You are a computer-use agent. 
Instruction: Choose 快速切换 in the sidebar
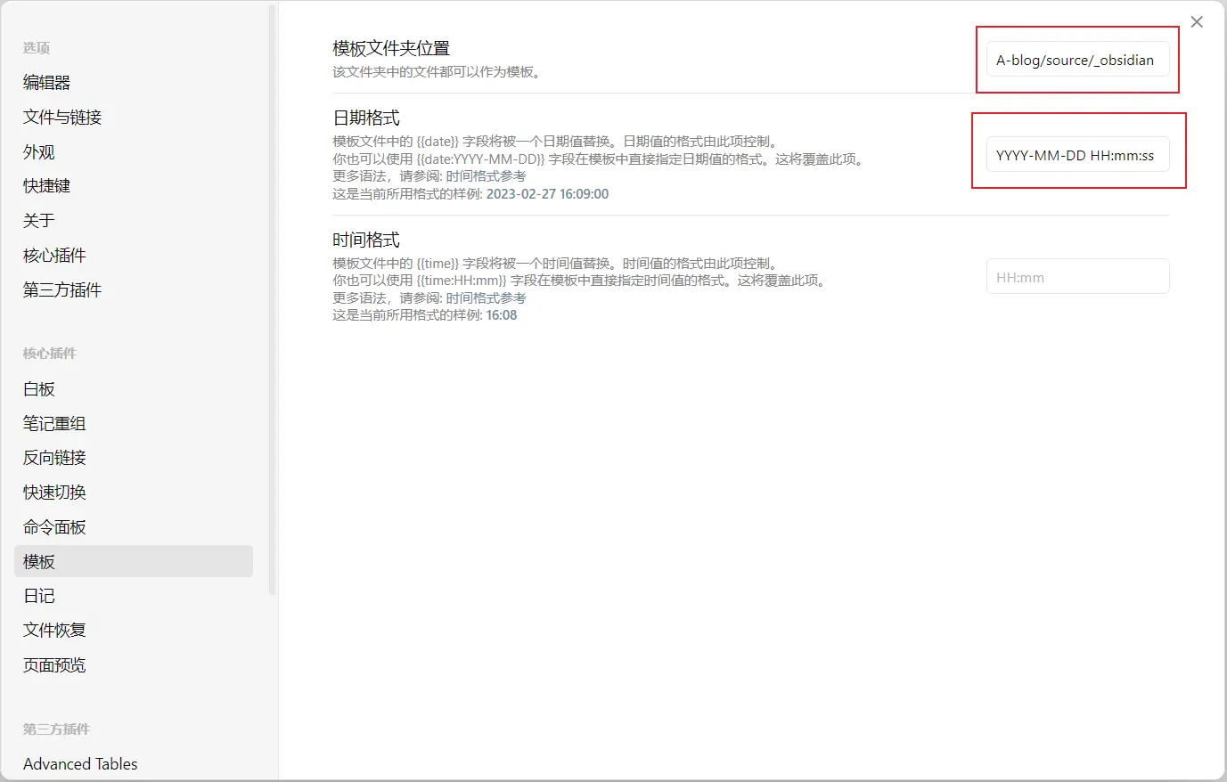(x=54, y=493)
